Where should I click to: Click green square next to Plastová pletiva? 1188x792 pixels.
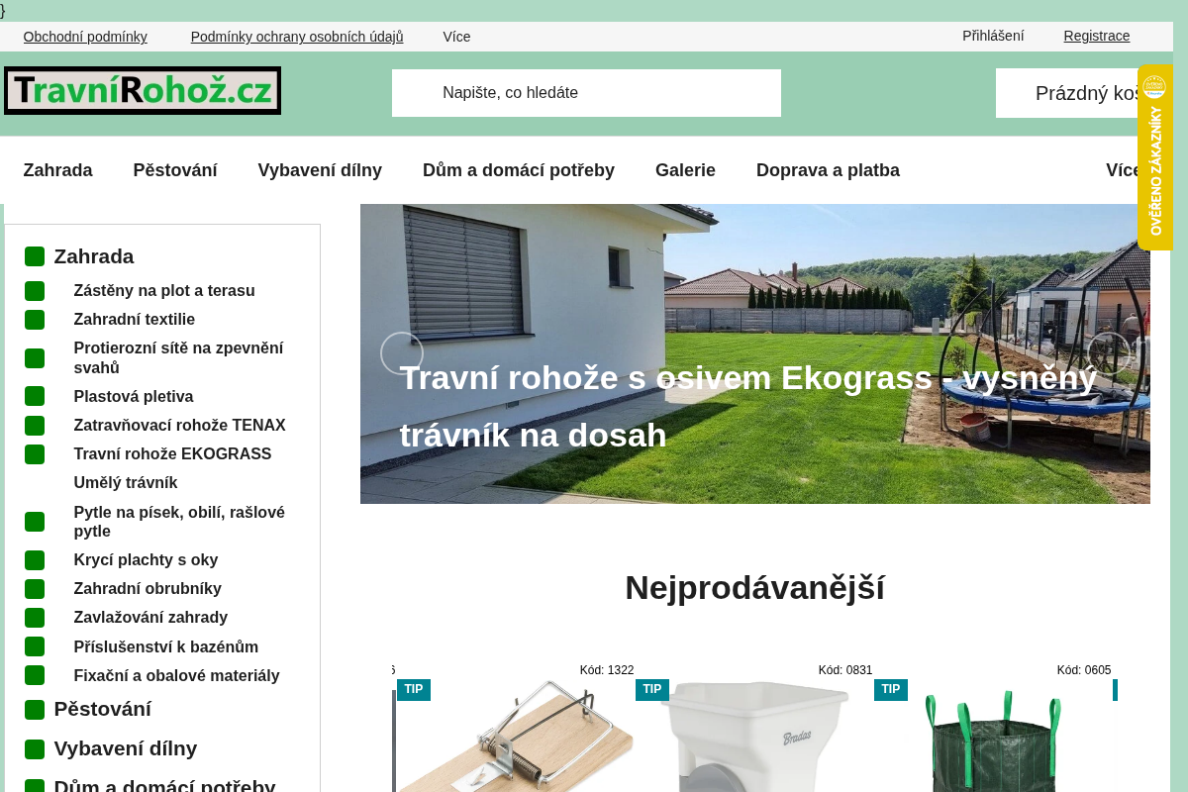tap(35, 396)
